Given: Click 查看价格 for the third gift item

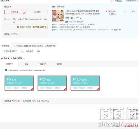Looking at the screenshot, I should [x=117, y=30].
